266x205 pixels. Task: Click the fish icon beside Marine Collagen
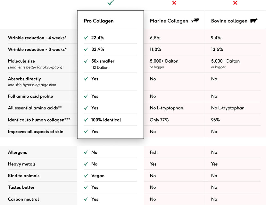click(195, 21)
